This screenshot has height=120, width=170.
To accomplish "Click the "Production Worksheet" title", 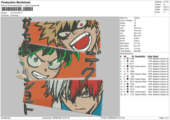I will pos(16,2).
